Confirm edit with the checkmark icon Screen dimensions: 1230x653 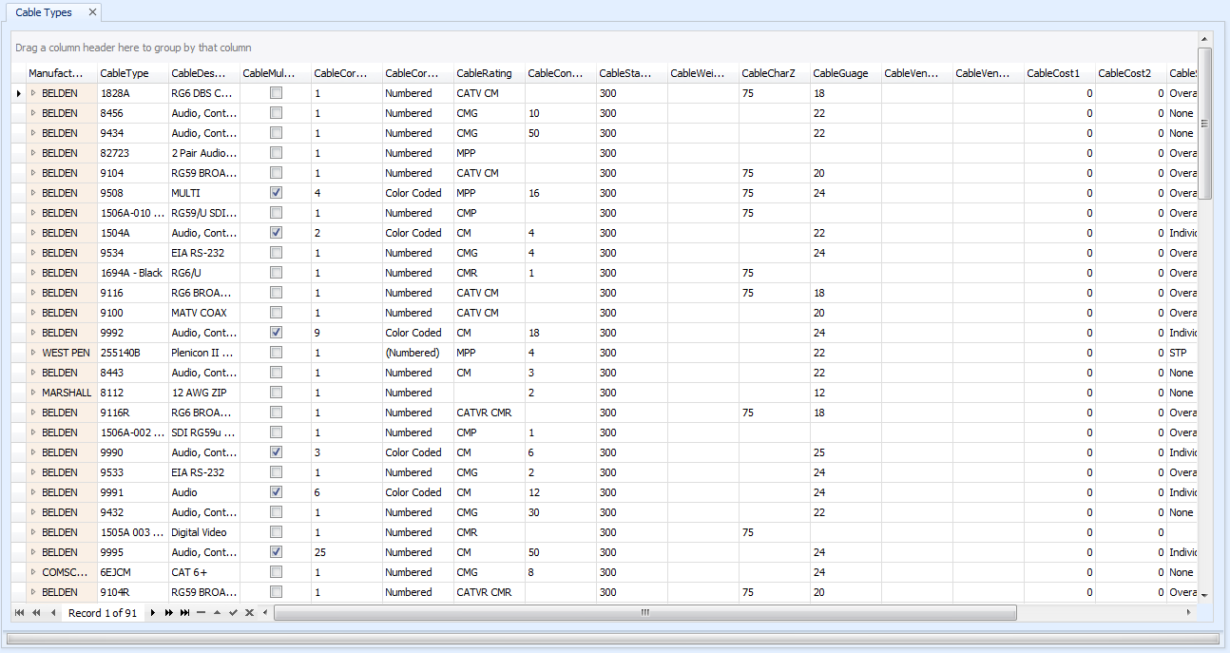pos(233,613)
